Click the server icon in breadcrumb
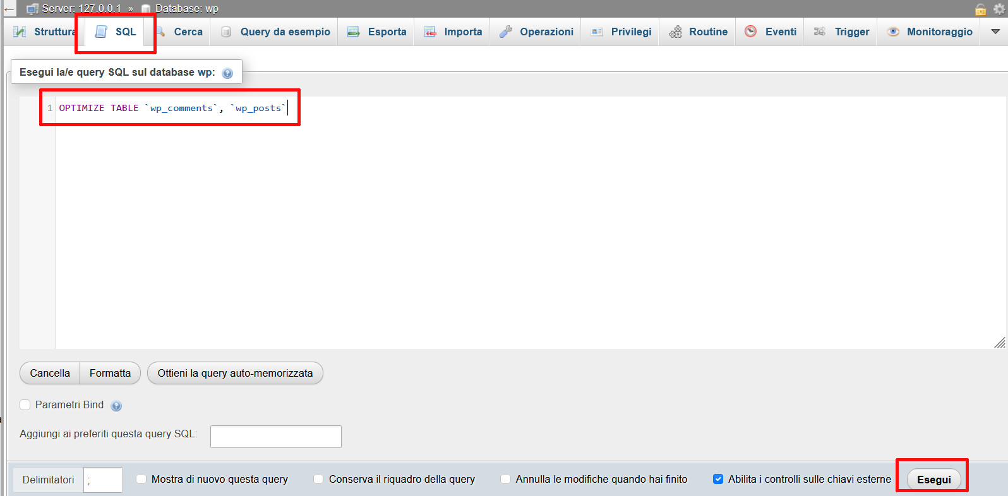Screen dimensions: 1008x496 [x=32, y=9]
